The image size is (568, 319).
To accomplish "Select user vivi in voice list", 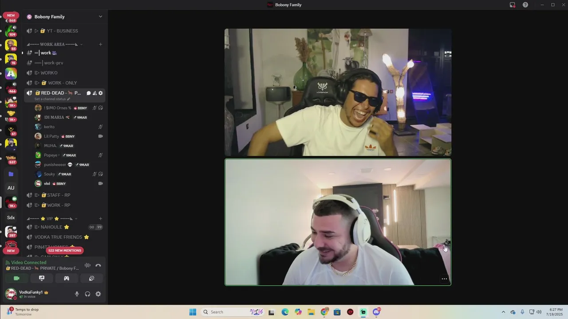I will click(69, 183).
